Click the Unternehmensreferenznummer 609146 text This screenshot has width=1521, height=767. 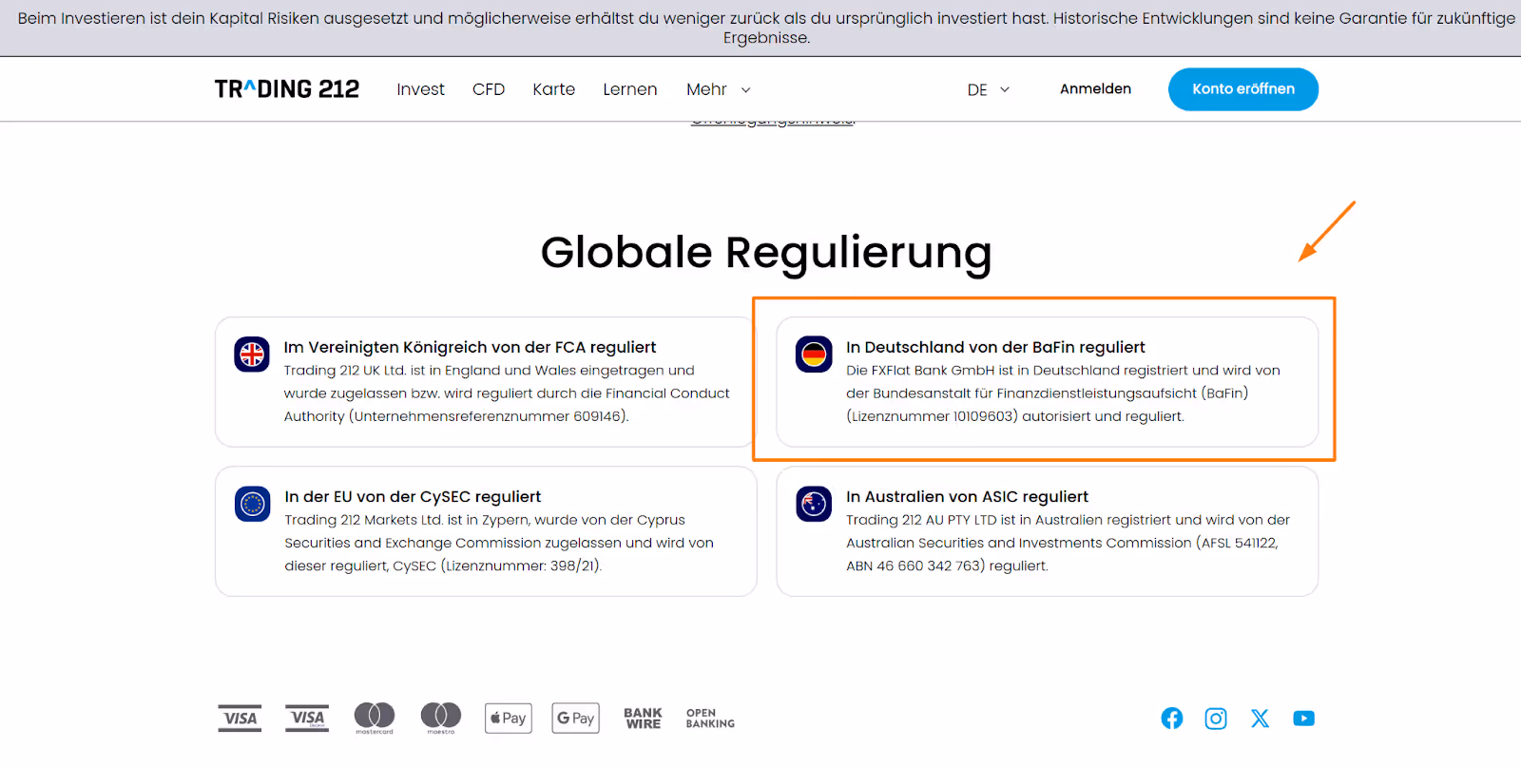click(488, 416)
